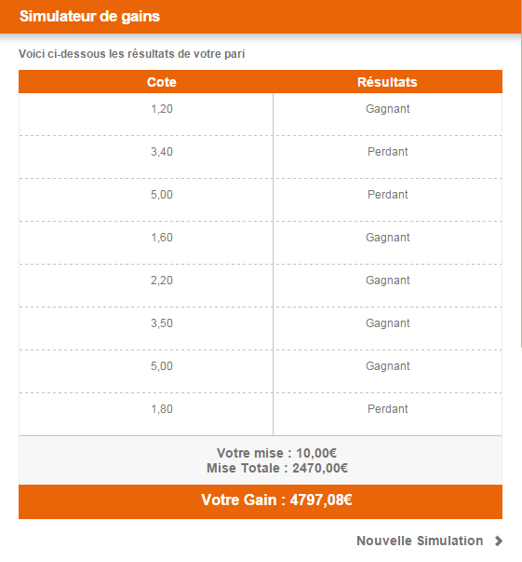The image size is (522, 562).
Task: Select the Mise Totale 2470,00€ text
Action: coord(277,468)
